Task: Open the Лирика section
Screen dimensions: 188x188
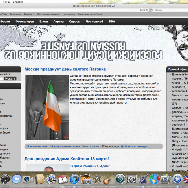Action: [58, 21]
